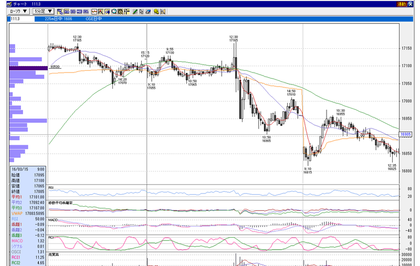This screenshot has width=420, height=266.
Task: Click the 16905 current price marker
Action: click(405, 134)
